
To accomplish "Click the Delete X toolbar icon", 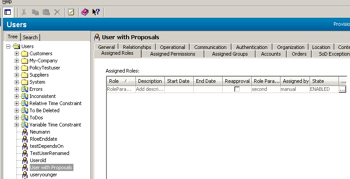I will coord(57,12).
